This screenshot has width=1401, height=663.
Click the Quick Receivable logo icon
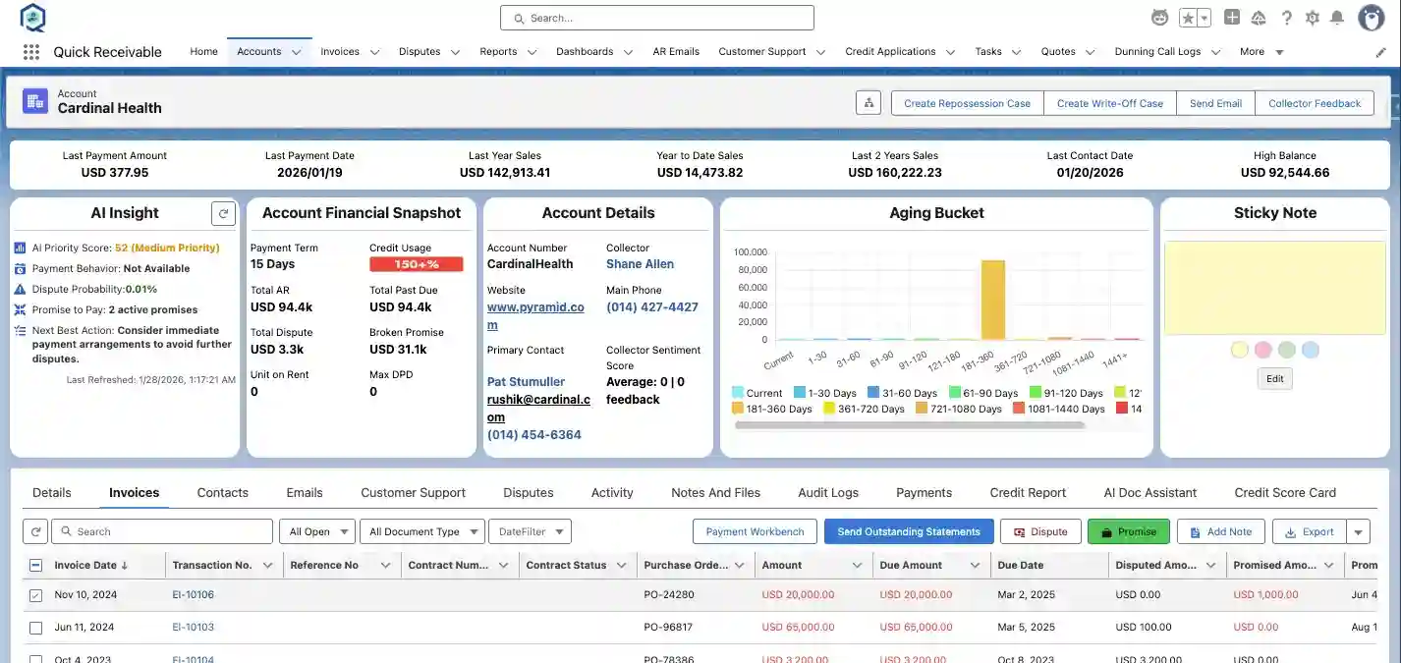pos(32,18)
